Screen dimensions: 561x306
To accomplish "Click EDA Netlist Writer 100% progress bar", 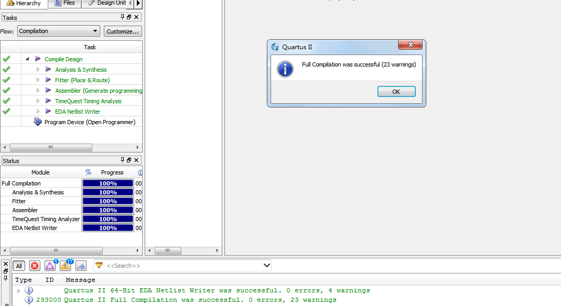I will tap(107, 228).
